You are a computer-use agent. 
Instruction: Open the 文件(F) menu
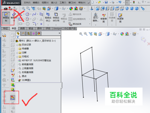[27, 3]
